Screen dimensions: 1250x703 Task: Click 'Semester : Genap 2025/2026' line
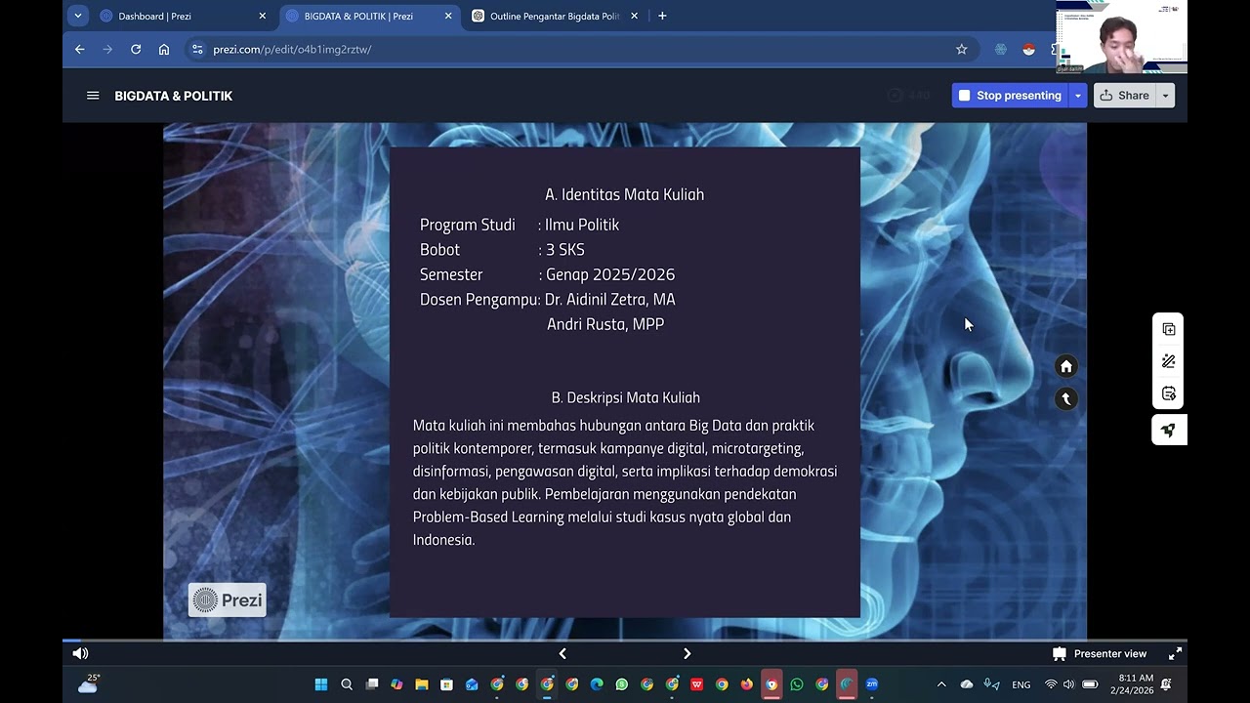[x=547, y=274]
